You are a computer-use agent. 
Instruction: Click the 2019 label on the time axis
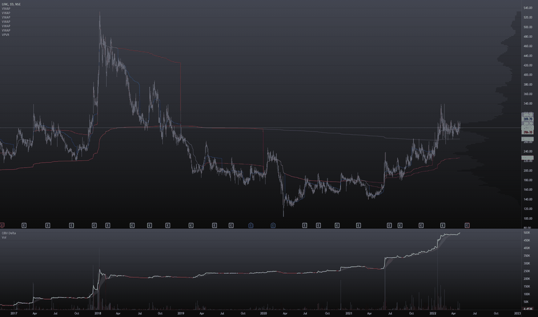coord(181,313)
